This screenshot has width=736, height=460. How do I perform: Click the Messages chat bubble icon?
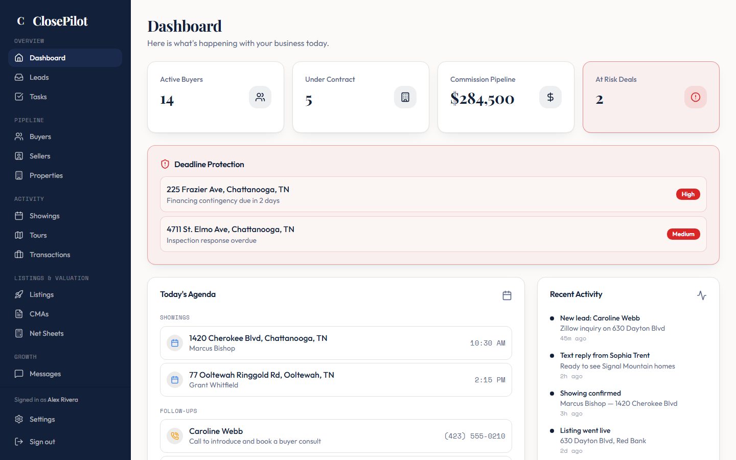click(x=19, y=374)
